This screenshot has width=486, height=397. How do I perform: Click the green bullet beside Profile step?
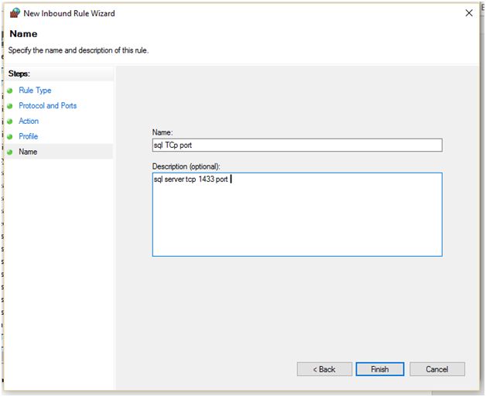[x=10, y=137]
